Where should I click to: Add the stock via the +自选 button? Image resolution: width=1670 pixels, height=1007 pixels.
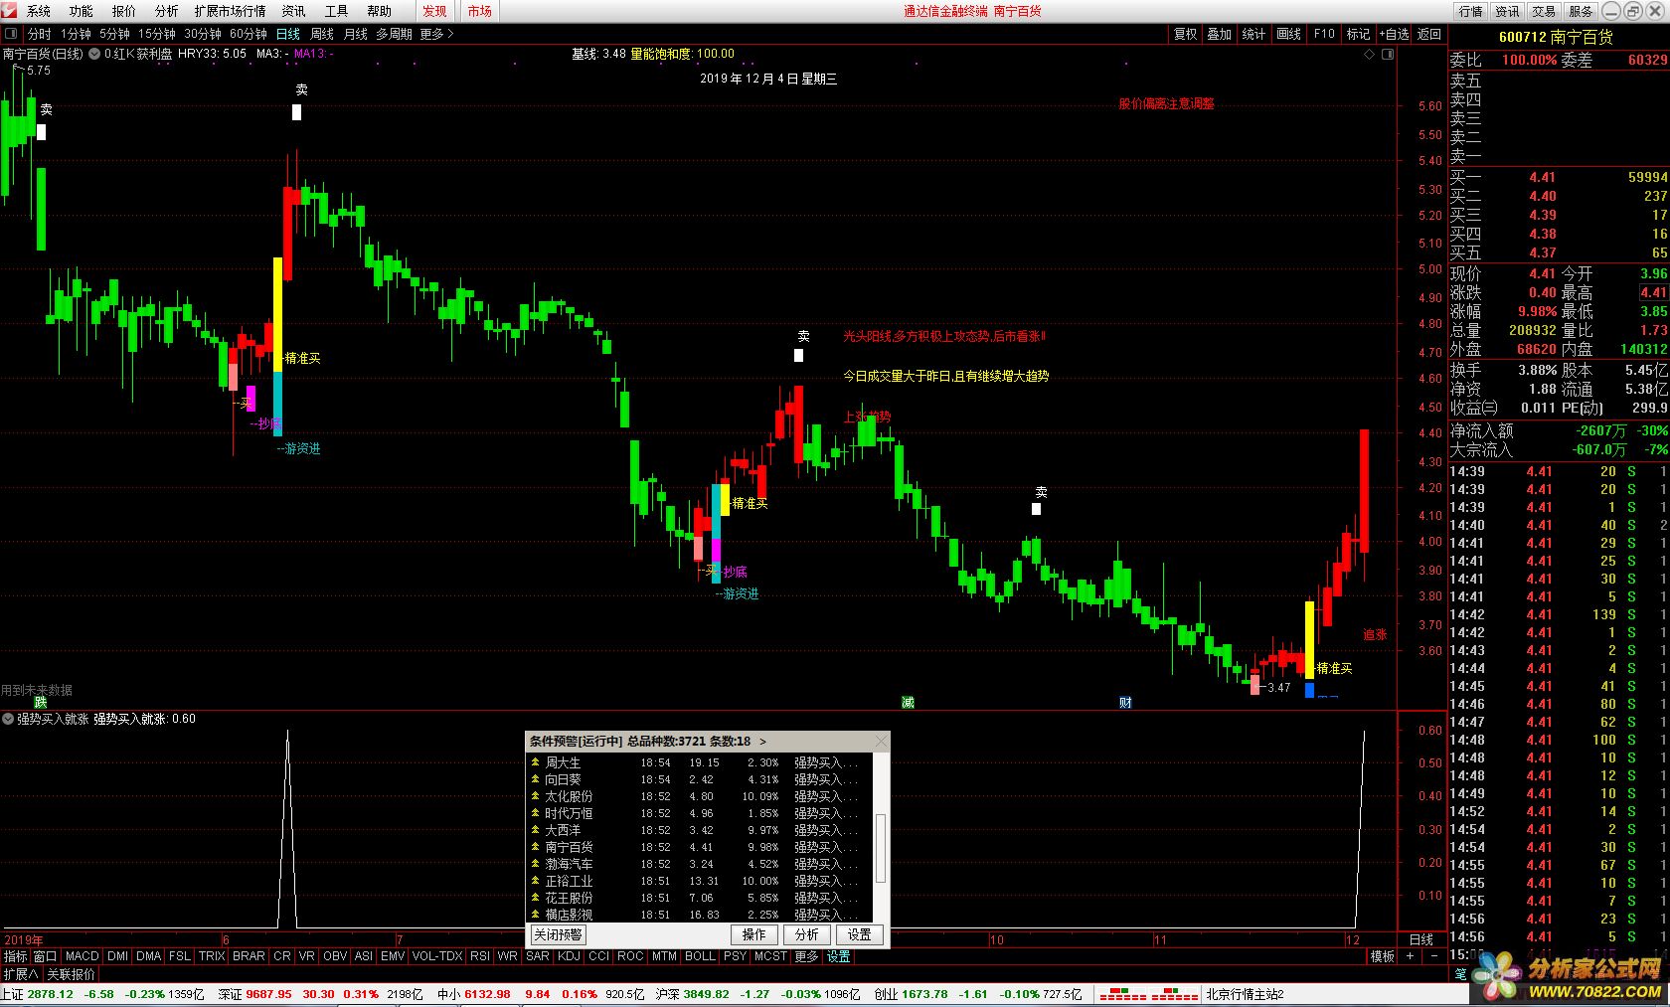pyautogui.click(x=1394, y=34)
